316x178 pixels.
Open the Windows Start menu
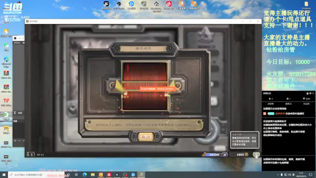4,174
